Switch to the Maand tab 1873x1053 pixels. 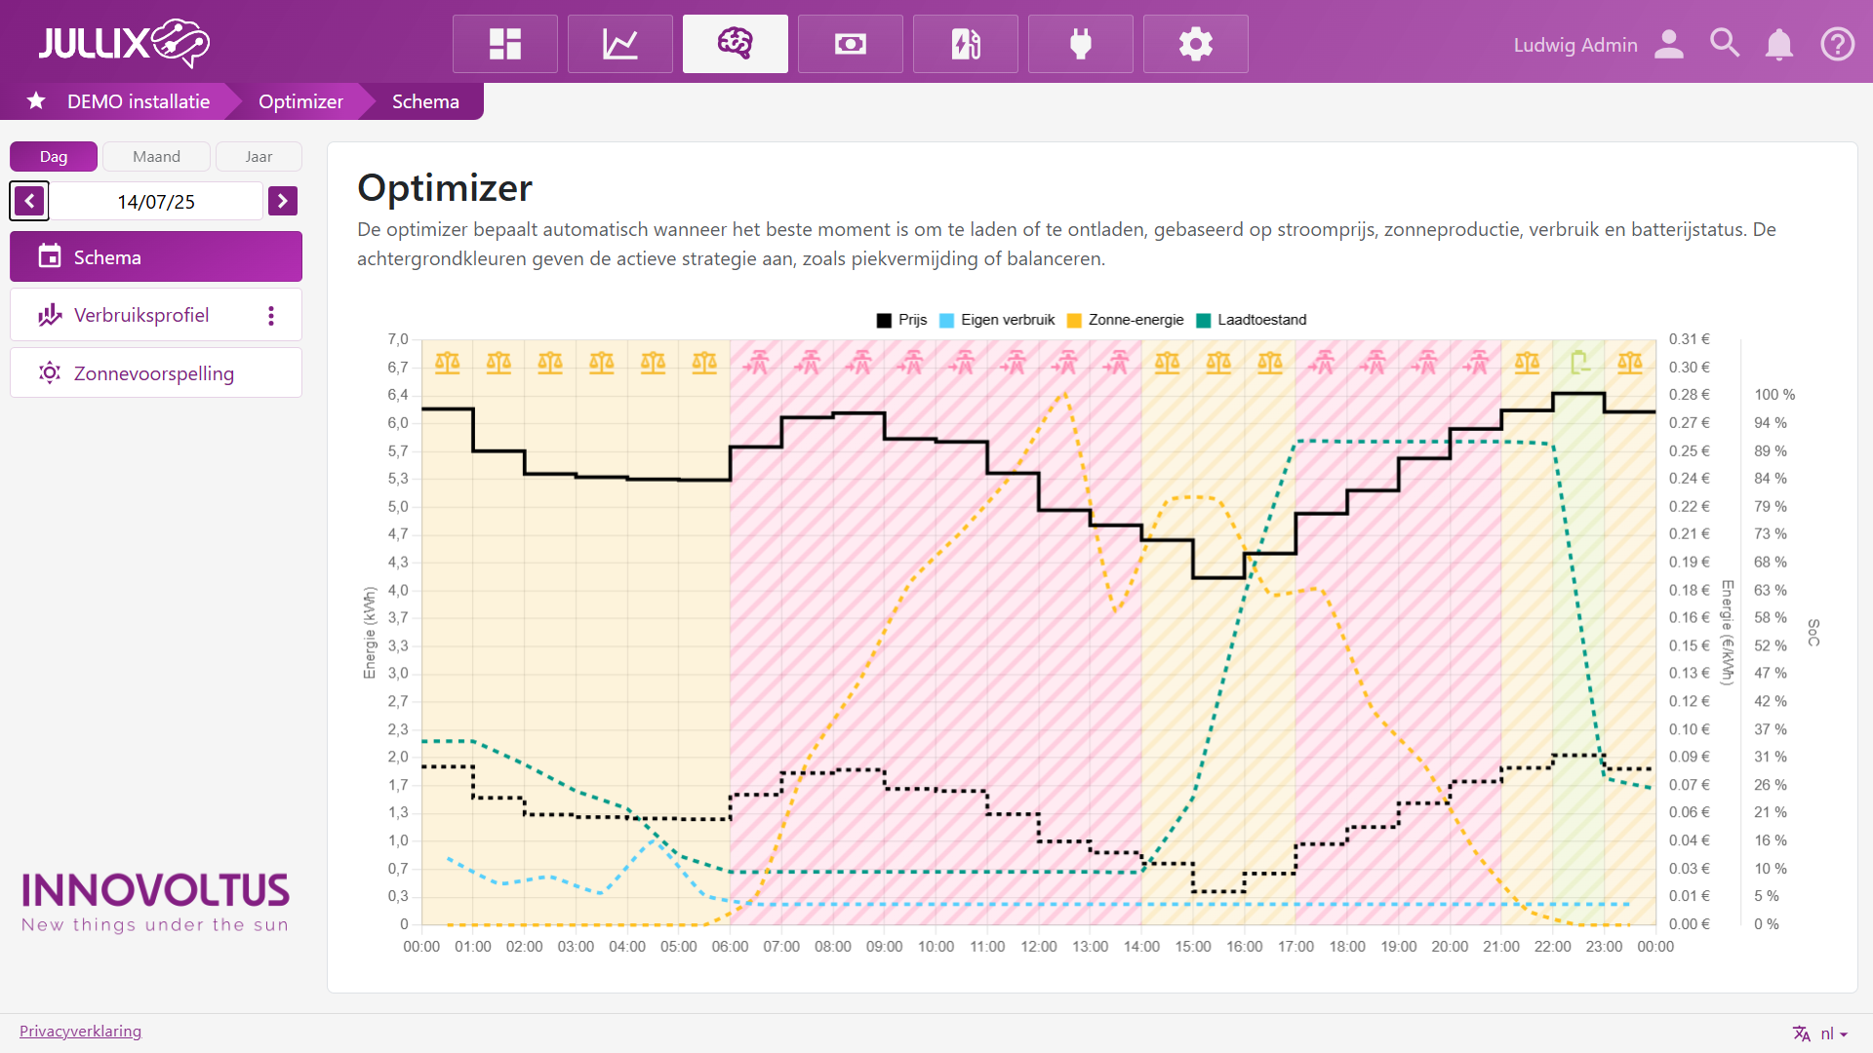(156, 156)
